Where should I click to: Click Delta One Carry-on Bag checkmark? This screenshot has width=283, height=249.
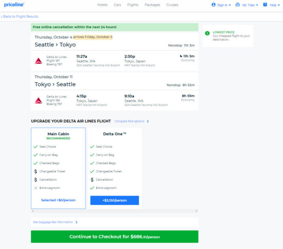(92, 155)
